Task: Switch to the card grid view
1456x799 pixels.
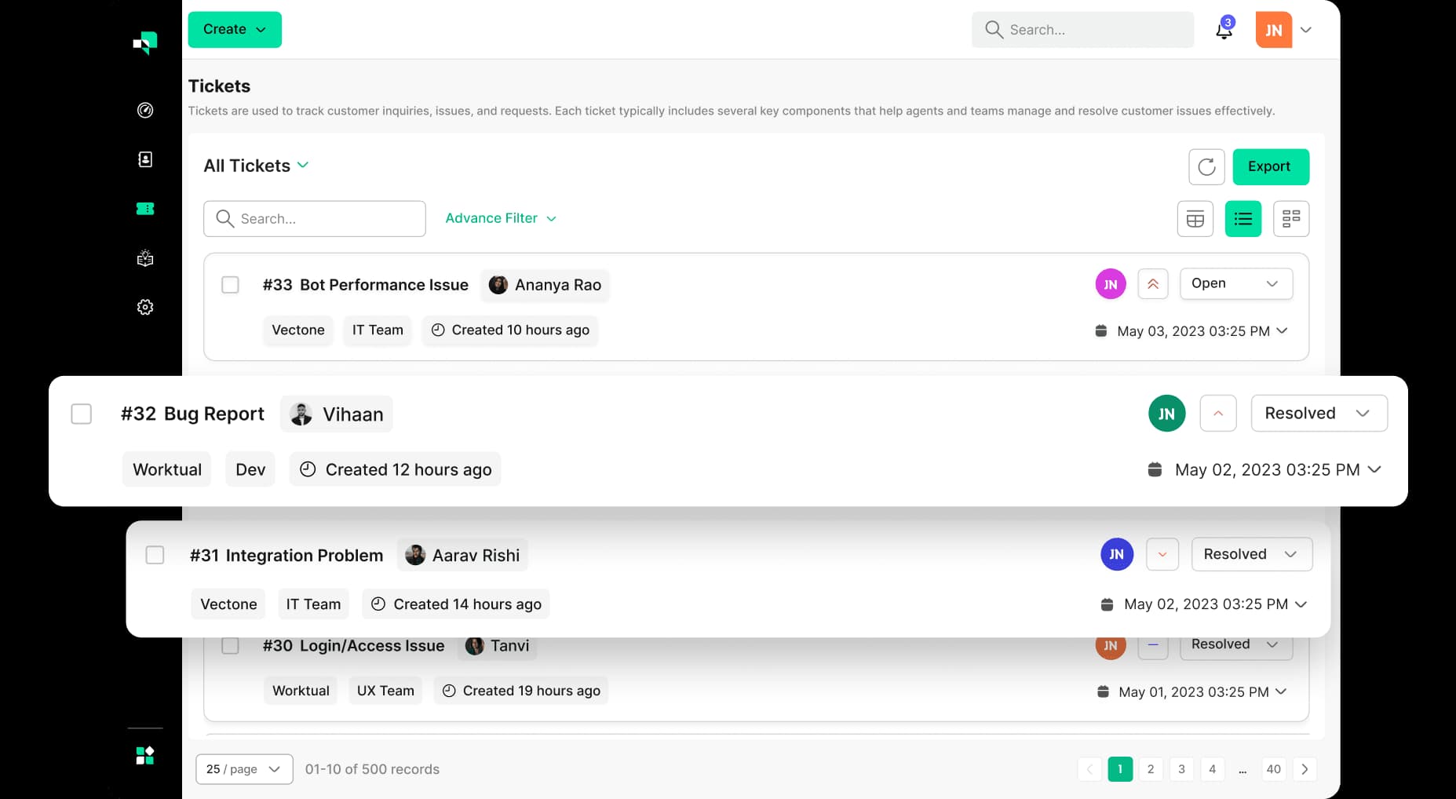Action: coord(1290,219)
